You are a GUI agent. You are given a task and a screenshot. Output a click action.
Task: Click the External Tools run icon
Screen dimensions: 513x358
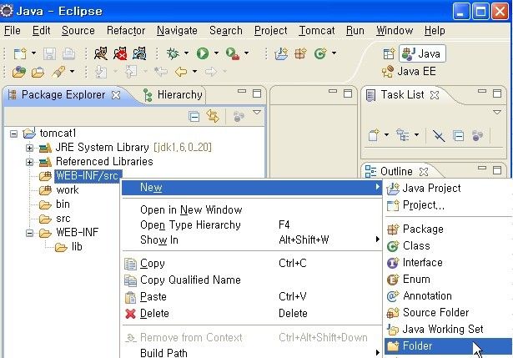pyautogui.click(x=232, y=53)
